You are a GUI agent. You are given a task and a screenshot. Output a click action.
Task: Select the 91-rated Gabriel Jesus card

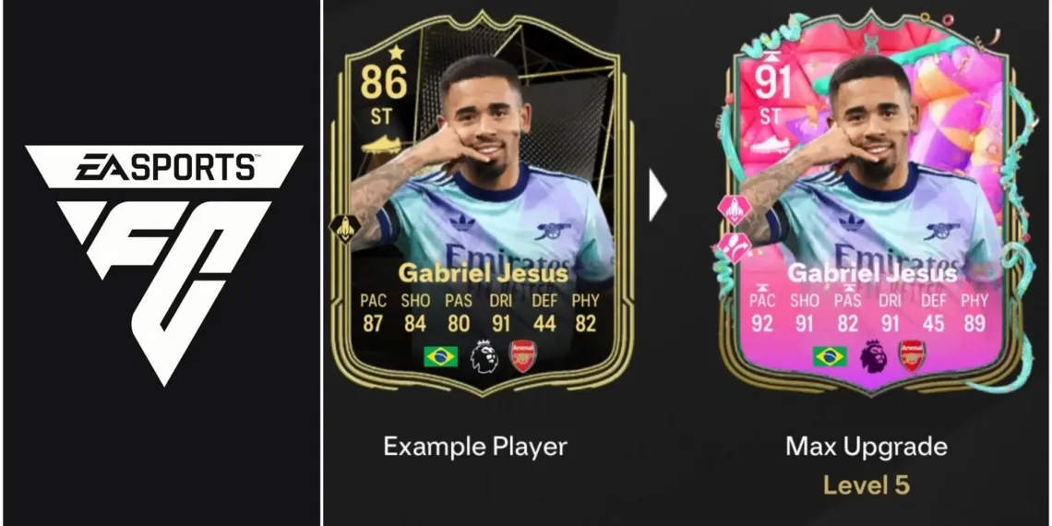pyautogui.click(x=872, y=204)
